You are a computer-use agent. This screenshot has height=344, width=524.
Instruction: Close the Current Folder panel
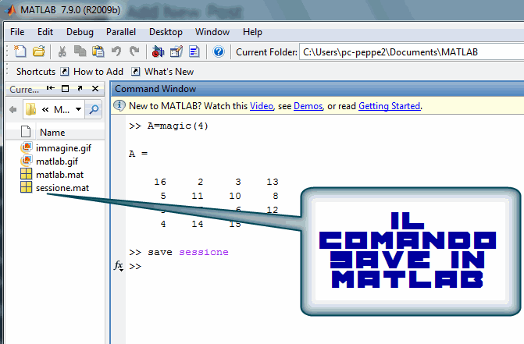point(95,88)
